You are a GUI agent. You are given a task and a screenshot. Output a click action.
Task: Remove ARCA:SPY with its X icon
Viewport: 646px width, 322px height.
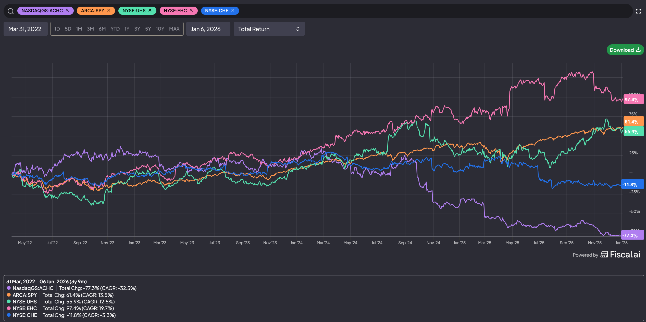coord(109,10)
